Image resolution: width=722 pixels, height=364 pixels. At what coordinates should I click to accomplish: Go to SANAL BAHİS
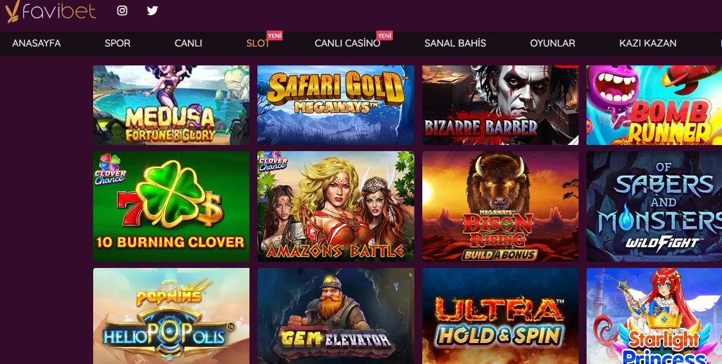[455, 43]
